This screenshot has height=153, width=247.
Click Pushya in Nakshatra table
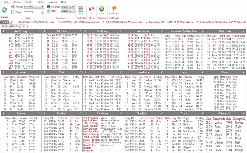tap(148, 80)
